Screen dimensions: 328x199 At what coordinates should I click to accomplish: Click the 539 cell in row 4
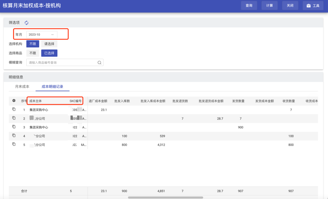(x=162, y=136)
